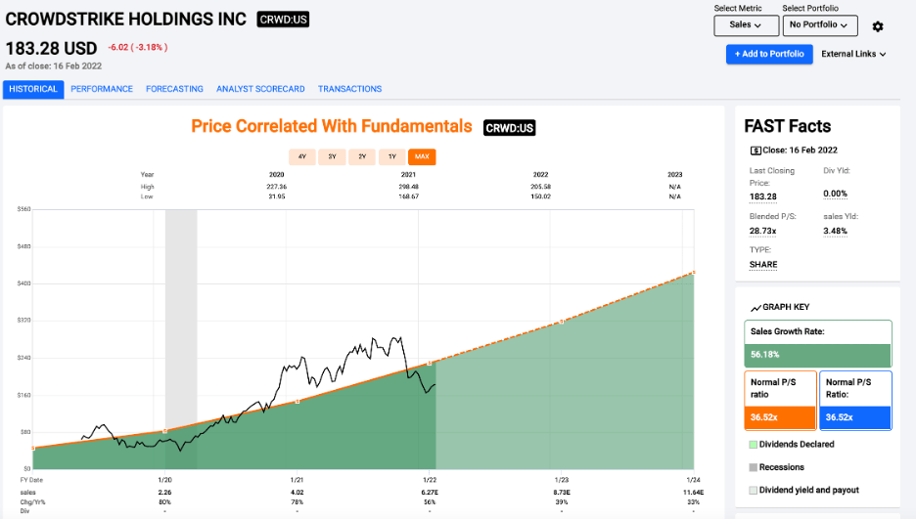Click the 1/23 sales estimate 8.73E
Image resolution: width=916 pixels, height=520 pixels.
click(x=562, y=493)
